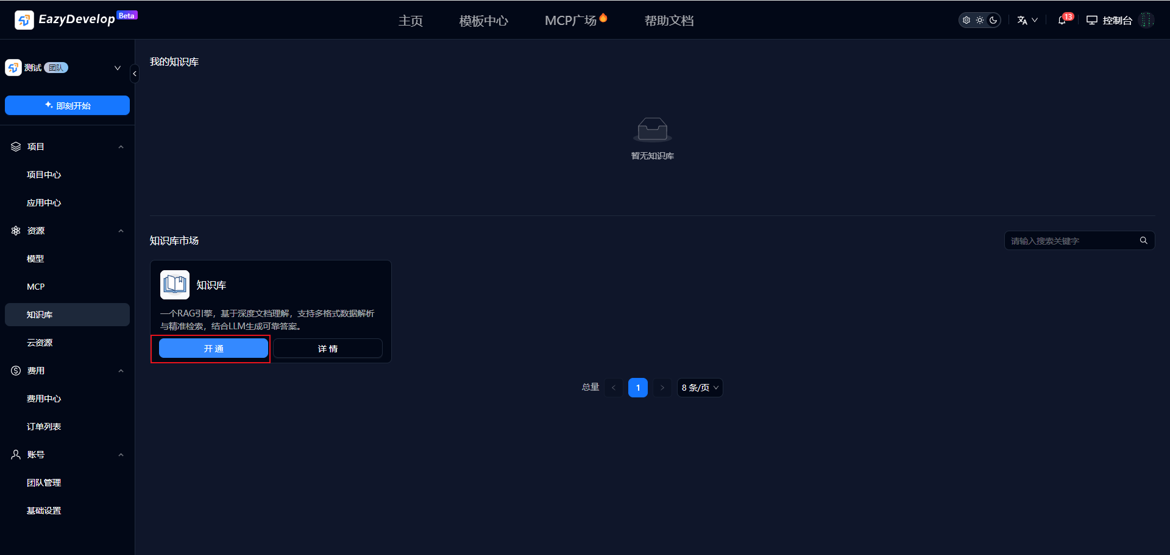Click the MCP广场 flame icon
Image resolution: width=1170 pixels, height=555 pixels.
603,18
